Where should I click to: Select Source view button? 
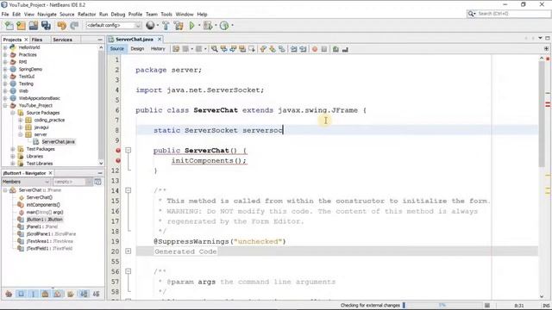pyautogui.click(x=117, y=49)
